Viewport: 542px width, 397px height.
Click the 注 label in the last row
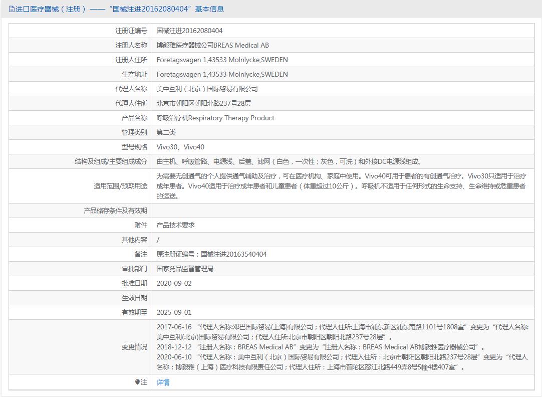tap(144, 382)
